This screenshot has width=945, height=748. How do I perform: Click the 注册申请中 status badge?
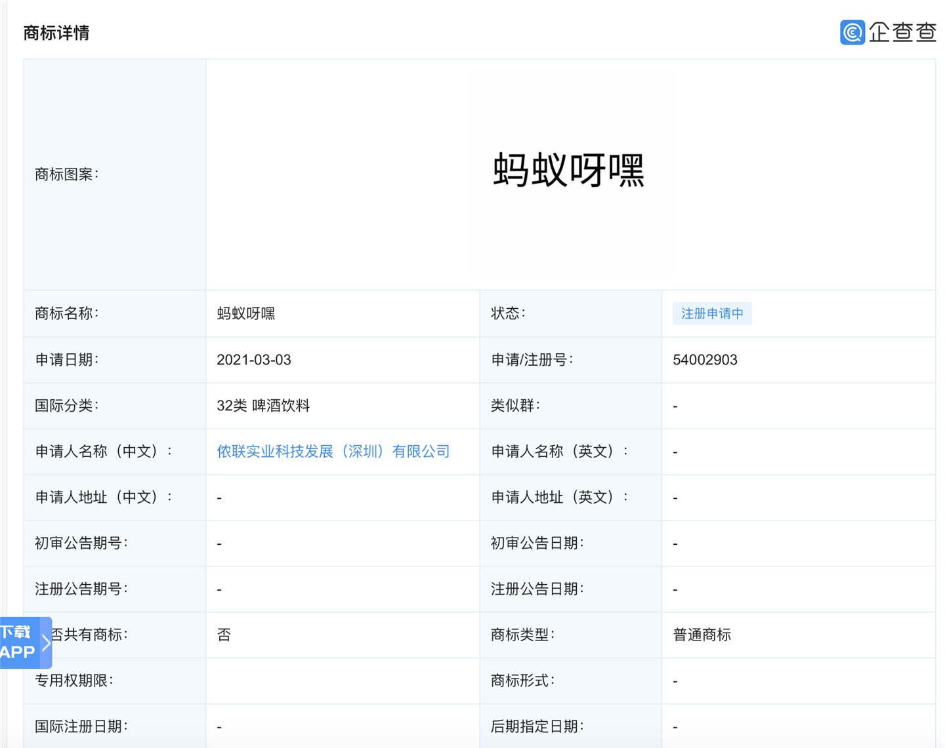point(712,314)
